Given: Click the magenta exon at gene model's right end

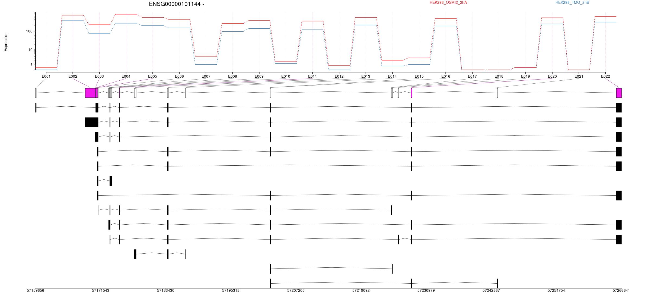Looking at the screenshot, I should click(619, 93).
